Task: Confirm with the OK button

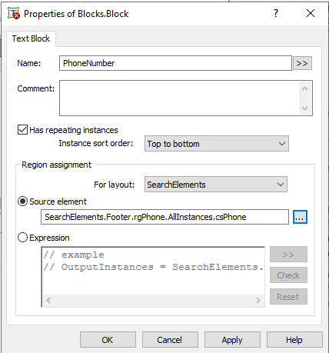Action: (x=108, y=340)
